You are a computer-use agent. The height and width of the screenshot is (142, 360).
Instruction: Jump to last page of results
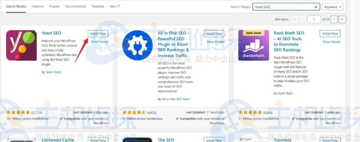coord(342,19)
